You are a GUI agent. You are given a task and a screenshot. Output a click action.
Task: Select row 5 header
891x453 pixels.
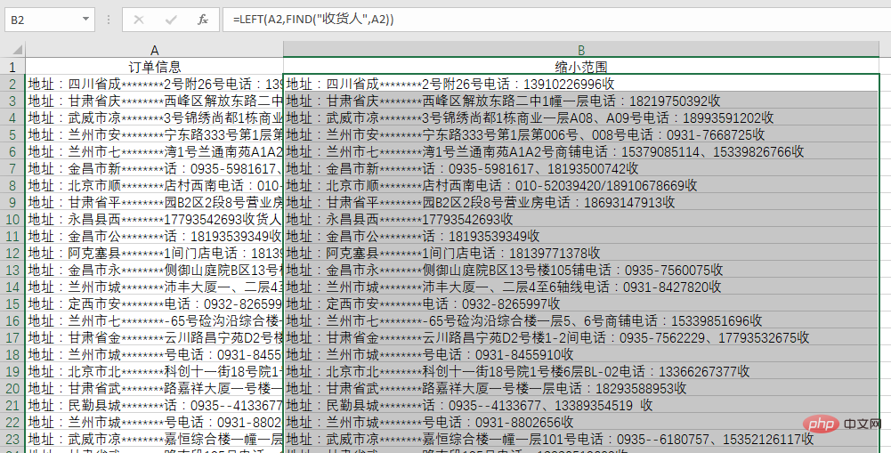[12, 134]
